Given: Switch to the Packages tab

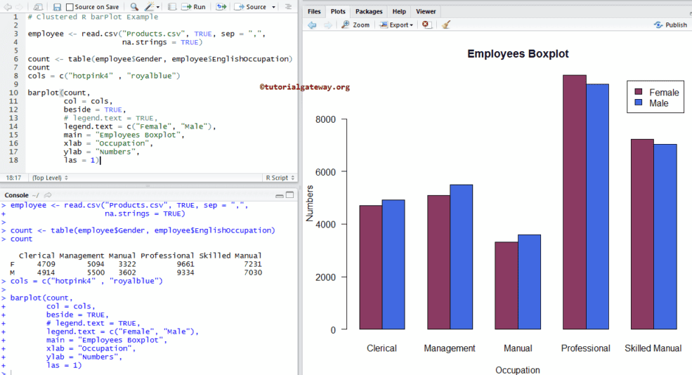Looking at the screenshot, I should click(x=369, y=11).
